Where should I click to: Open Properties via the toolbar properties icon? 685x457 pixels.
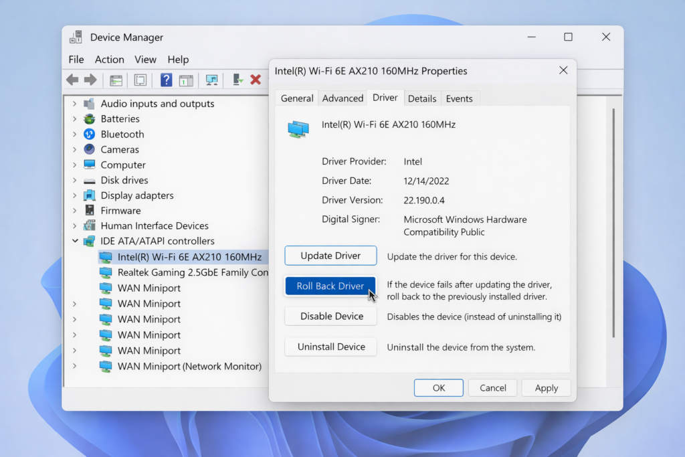click(x=140, y=80)
